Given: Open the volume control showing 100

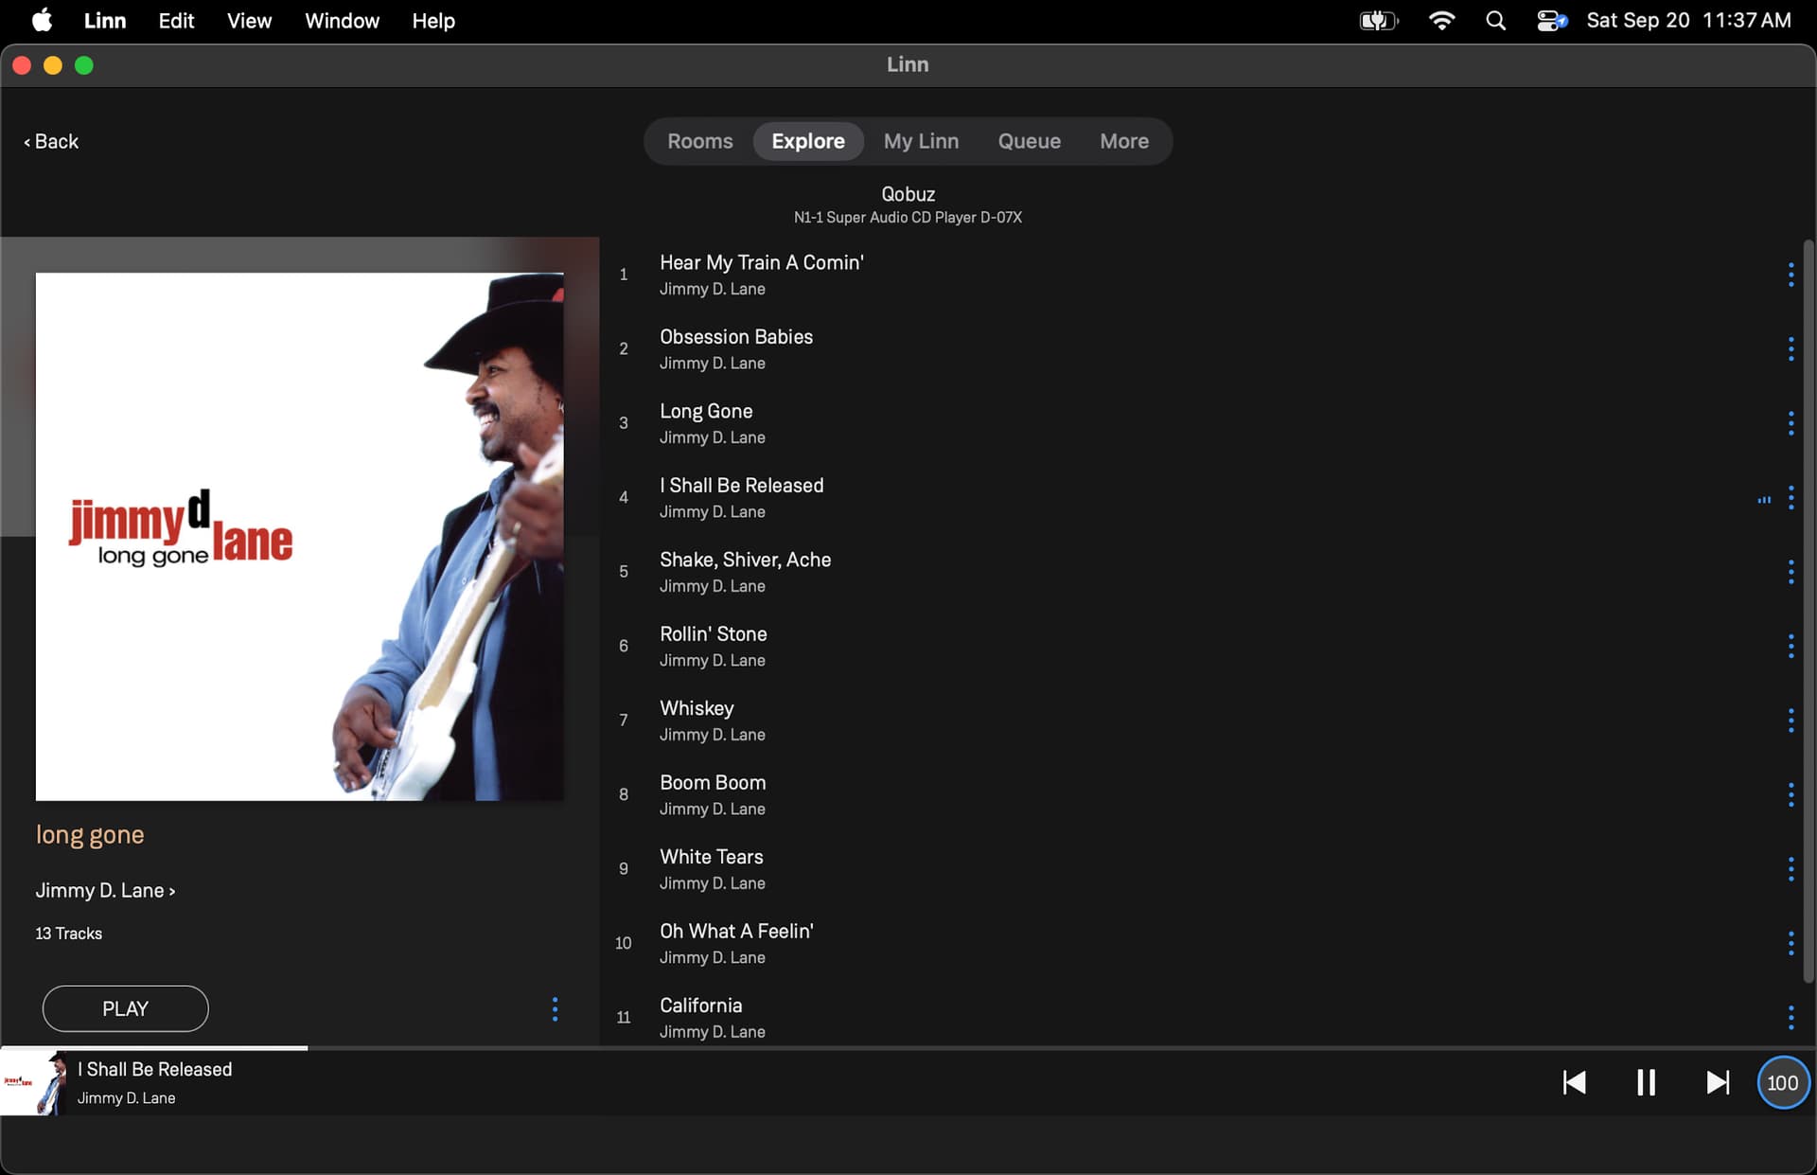Looking at the screenshot, I should click(1782, 1082).
